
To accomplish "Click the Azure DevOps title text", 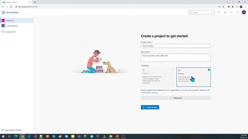I will (x=12, y=12).
